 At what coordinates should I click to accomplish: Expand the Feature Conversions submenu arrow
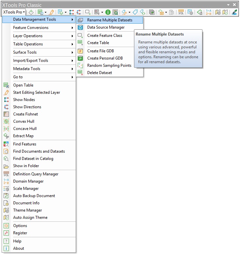pos(72,28)
